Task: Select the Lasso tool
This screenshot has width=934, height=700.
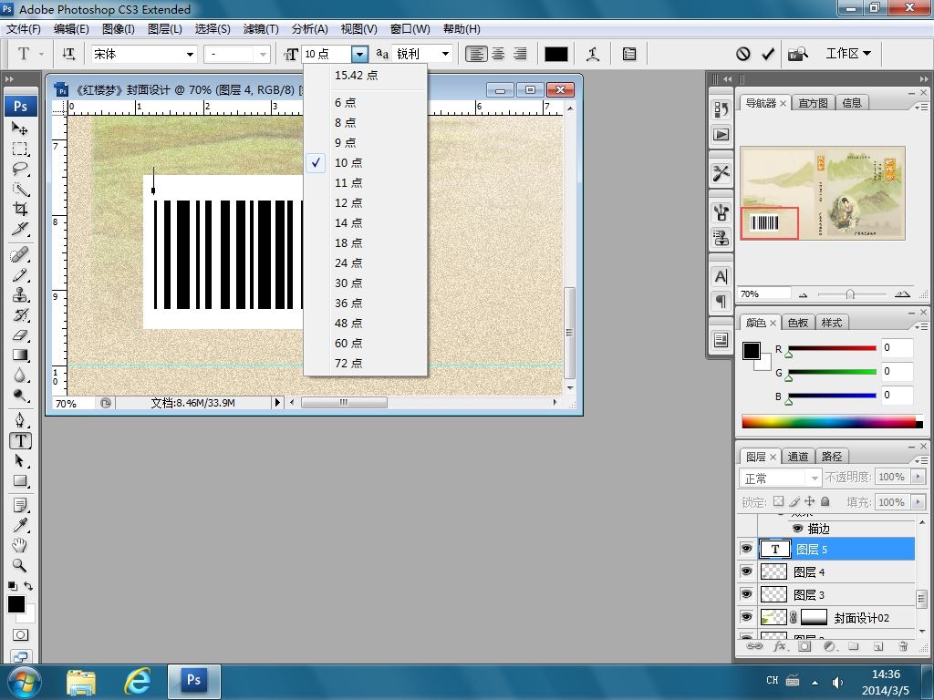Action: tap(20, 169)
